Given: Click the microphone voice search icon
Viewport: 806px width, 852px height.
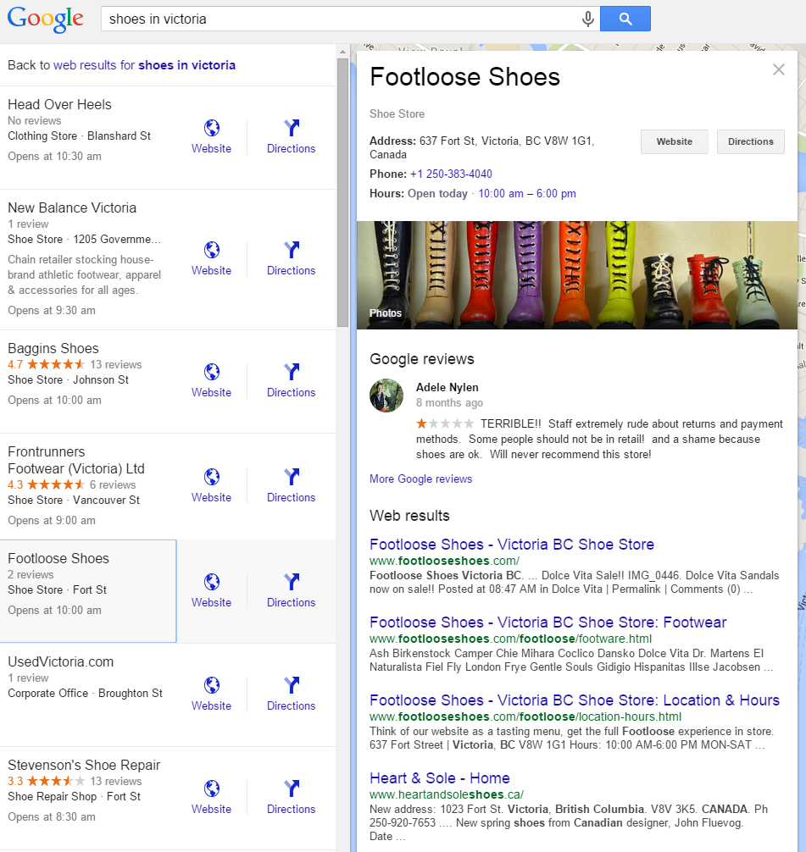Looking at the screenshot, I should 587,19.
